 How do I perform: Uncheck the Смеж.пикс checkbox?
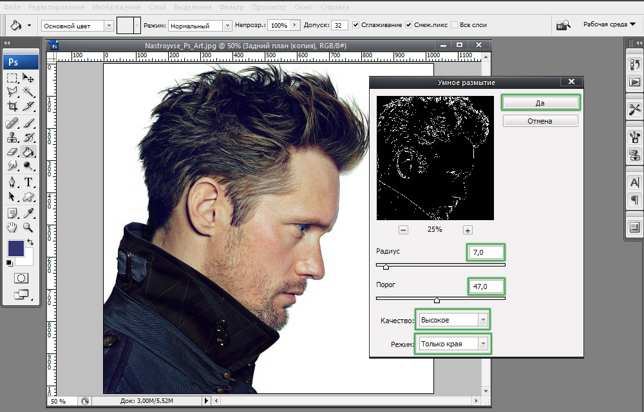409,25
